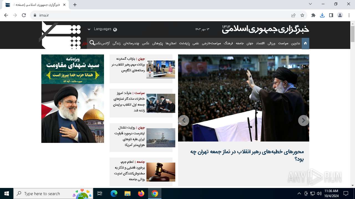Toggle Chrome side panel icon
The width and height of the screenshot is (355, 199).
coord(331,15)
